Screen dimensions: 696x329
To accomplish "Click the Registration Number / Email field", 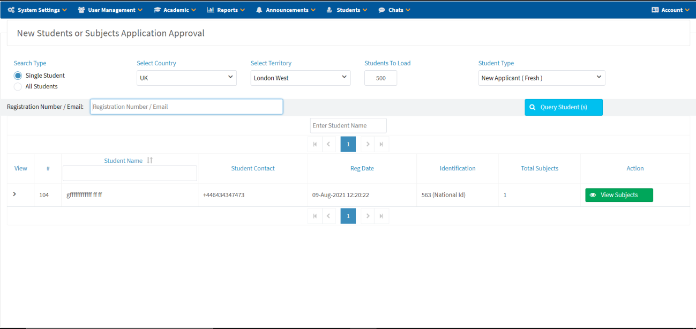I will click(x=186, y=107).
